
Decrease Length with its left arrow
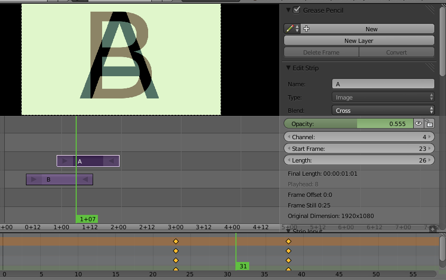pyautogui.click(x=289, y=160)
